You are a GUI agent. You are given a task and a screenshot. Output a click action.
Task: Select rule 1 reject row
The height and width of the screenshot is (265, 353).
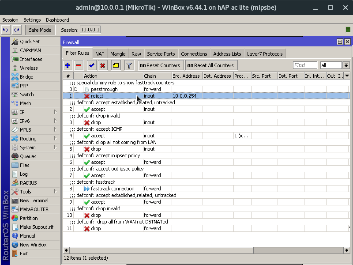tap(206, 96)
